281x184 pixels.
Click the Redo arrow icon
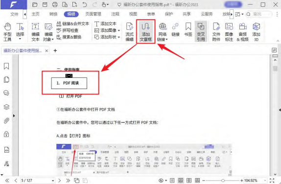pyautogui.click(x=94, y=4)
